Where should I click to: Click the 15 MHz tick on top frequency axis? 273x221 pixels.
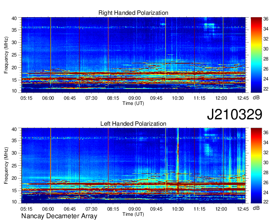(14, 80)
